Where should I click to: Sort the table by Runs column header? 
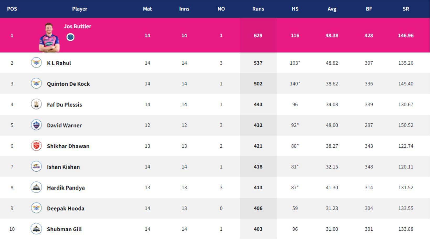(x=258, y=9)
